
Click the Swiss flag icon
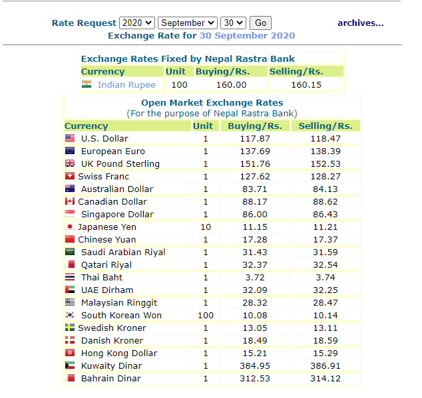click(70, 176)
